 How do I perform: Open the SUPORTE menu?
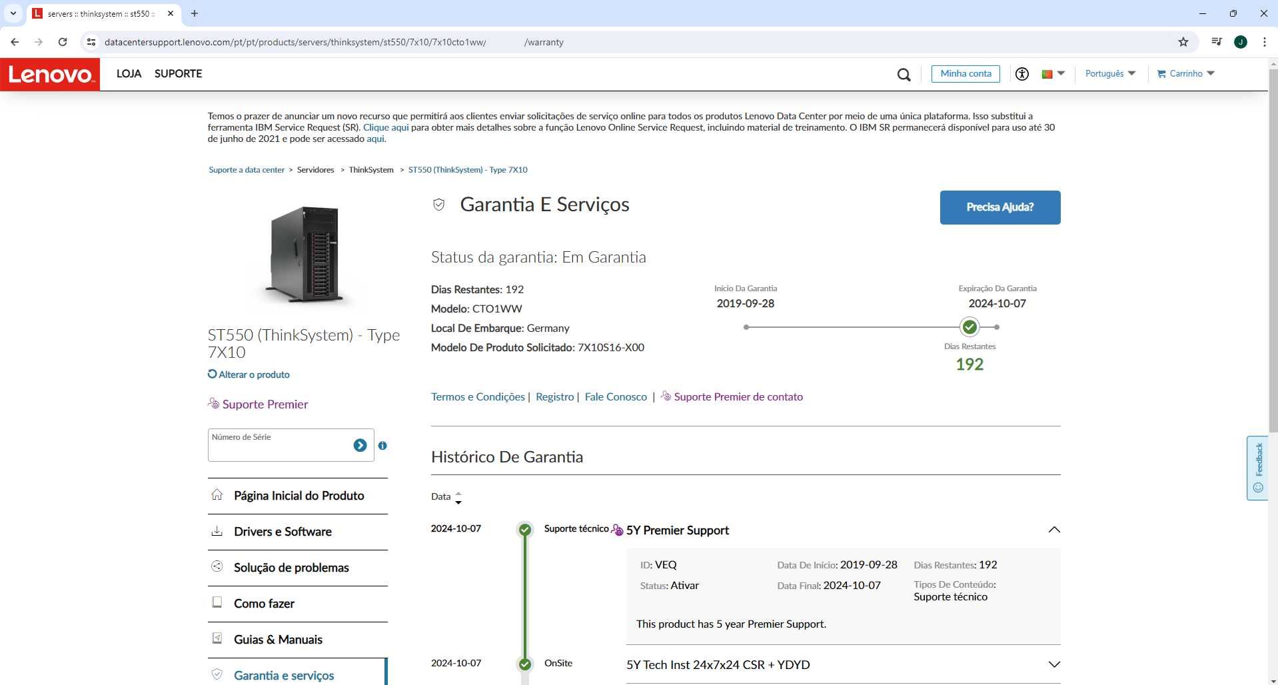point(178,74)
